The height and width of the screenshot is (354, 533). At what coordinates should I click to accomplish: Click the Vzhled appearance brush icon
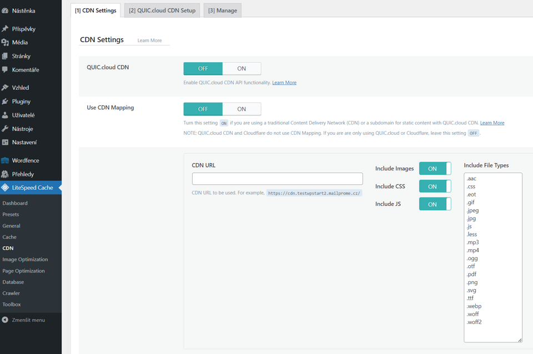click(x=5, y=87)
